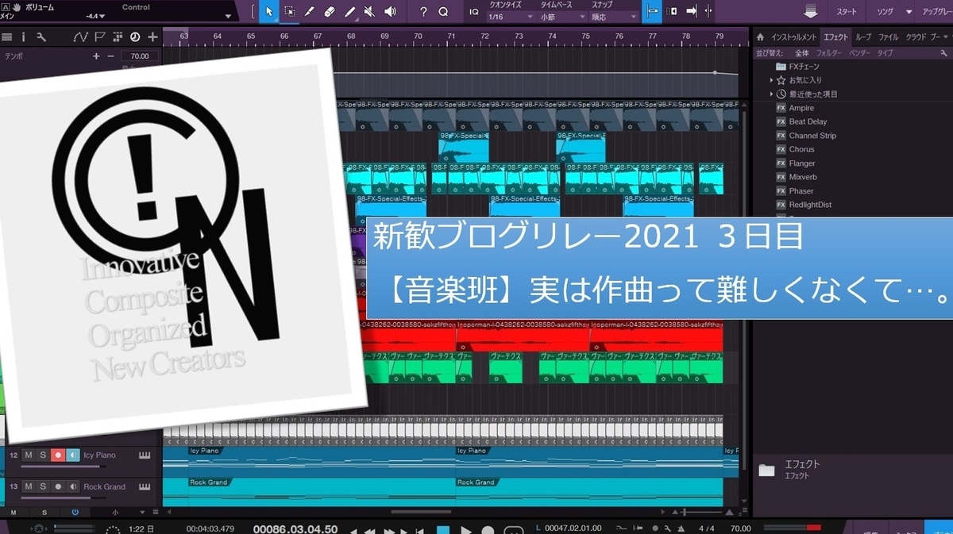This screenshot has width=953, height=534.
Task: Toggle autoscroll follow arrow
Action: point(691,12)
